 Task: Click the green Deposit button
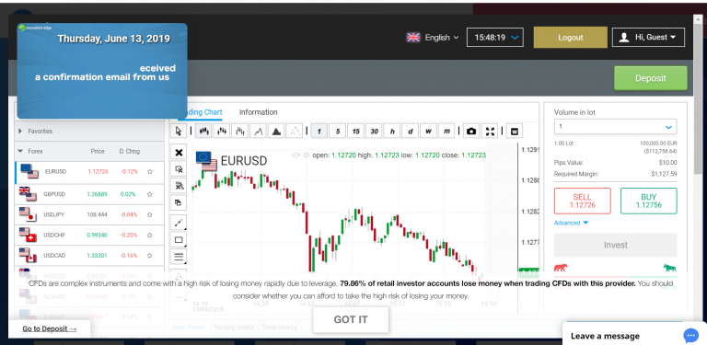pos(651,78)
